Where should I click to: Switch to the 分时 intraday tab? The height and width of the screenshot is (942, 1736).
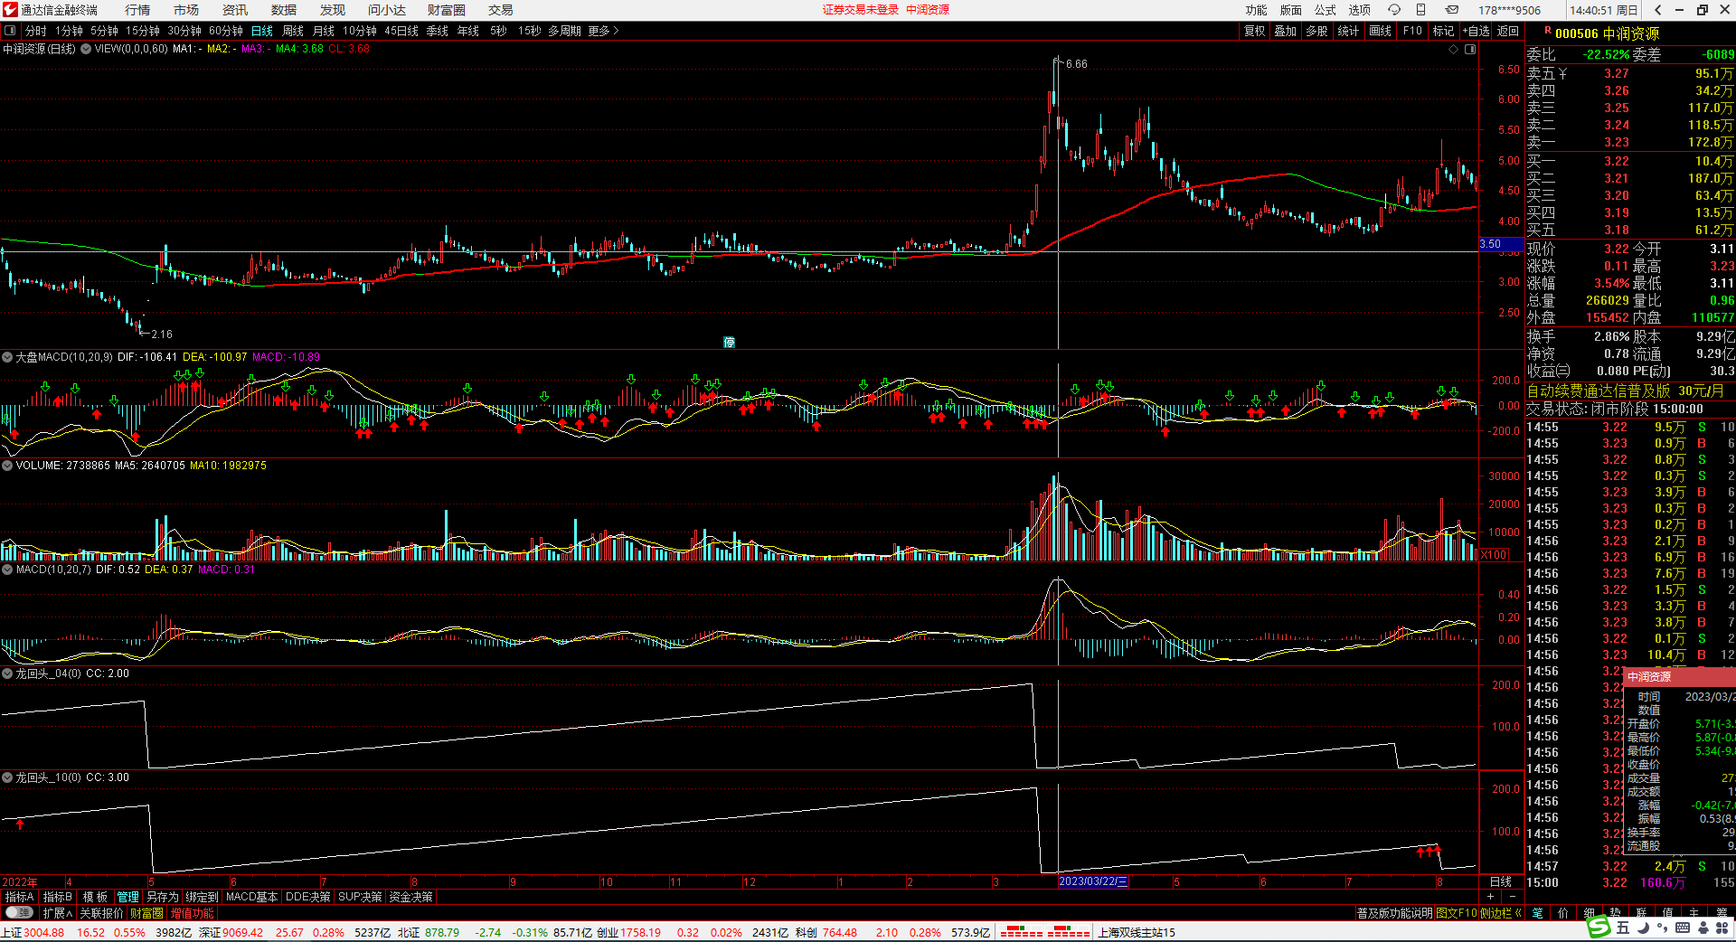pos(35,31)
